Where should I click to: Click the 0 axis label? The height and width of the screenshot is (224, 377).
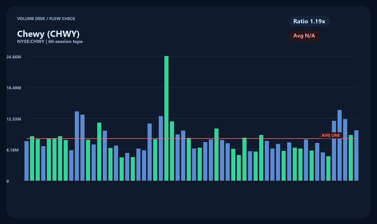(8, 181)
